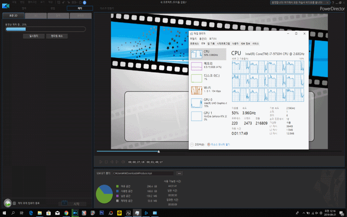
Task: Open Mail app from taskbar
Action: [57, 213]
